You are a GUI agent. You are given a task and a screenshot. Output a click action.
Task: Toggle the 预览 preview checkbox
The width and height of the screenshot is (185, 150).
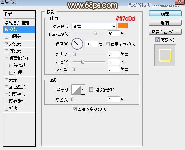click(x=157, y=40)
